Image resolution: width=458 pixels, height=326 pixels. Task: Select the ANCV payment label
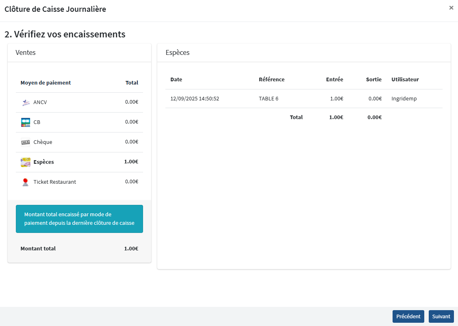(40, 102)
